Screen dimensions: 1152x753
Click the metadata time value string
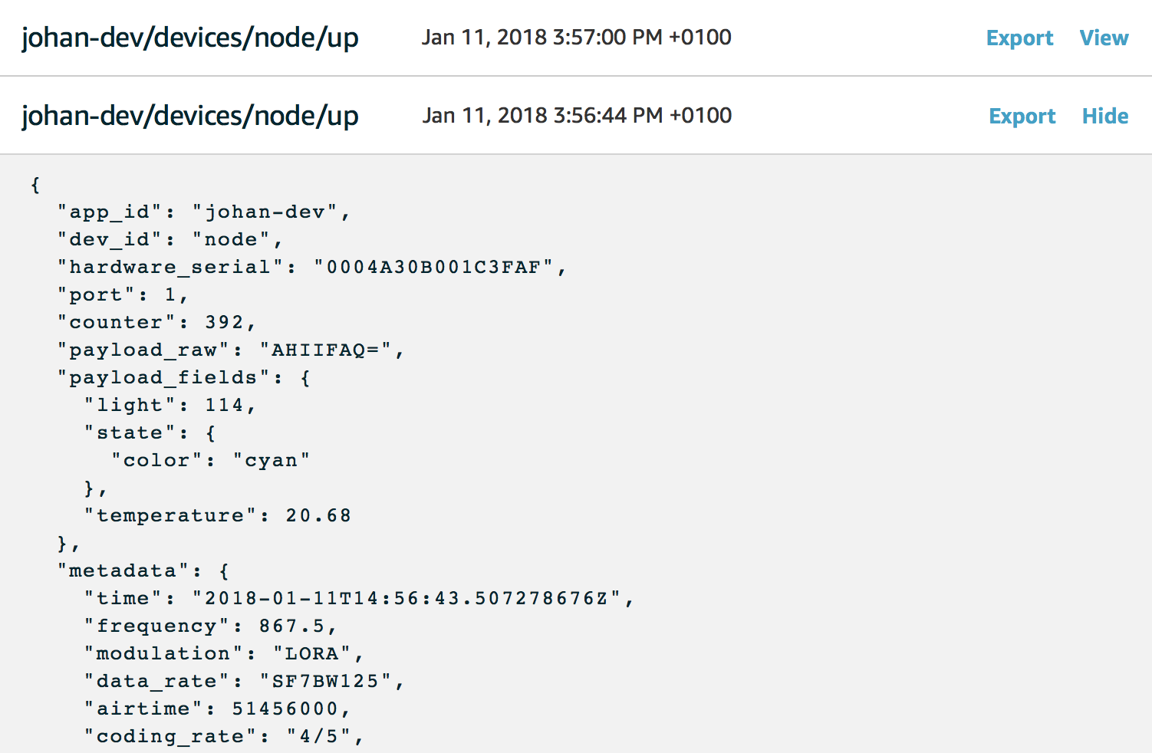coord(406,598)
